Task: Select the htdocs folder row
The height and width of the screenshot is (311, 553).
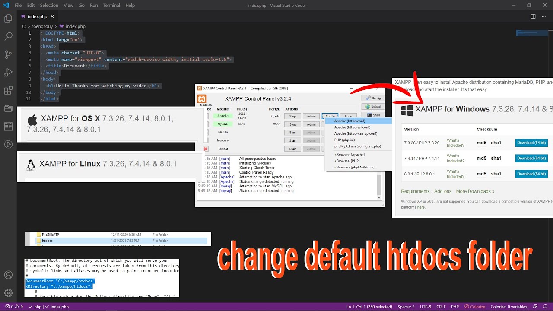Action: 121,241
